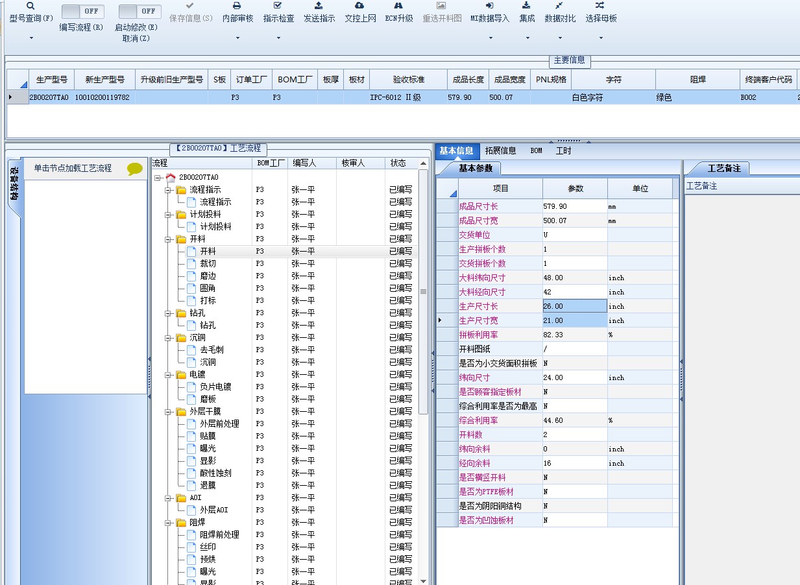This screenshot has height=585, width=800.
Task: Click the document icon of 圆角 step
Action: point(191,289)
